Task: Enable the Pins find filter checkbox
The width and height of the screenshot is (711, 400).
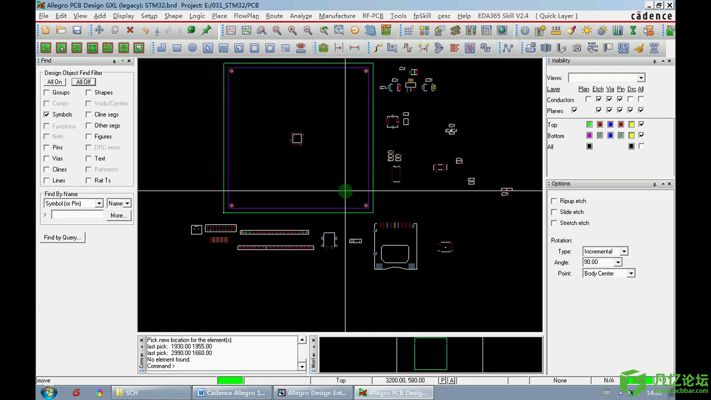Action: pyautogui.click(x=47, y=148)
